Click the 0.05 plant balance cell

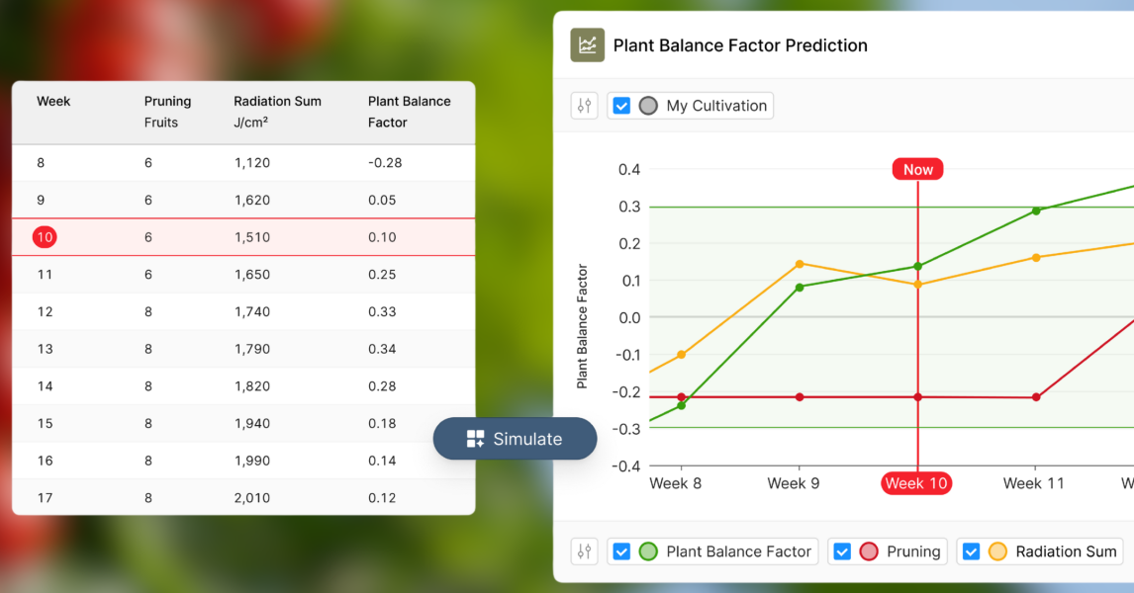(x=382, y=200)
